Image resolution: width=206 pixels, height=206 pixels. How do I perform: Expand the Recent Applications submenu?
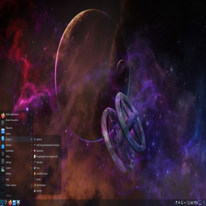[x=19, y=114]
